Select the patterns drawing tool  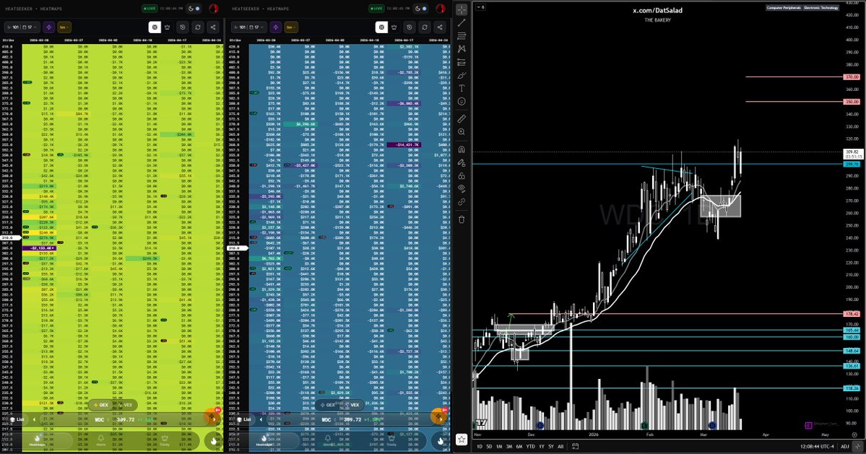click(x=462, y=49)
